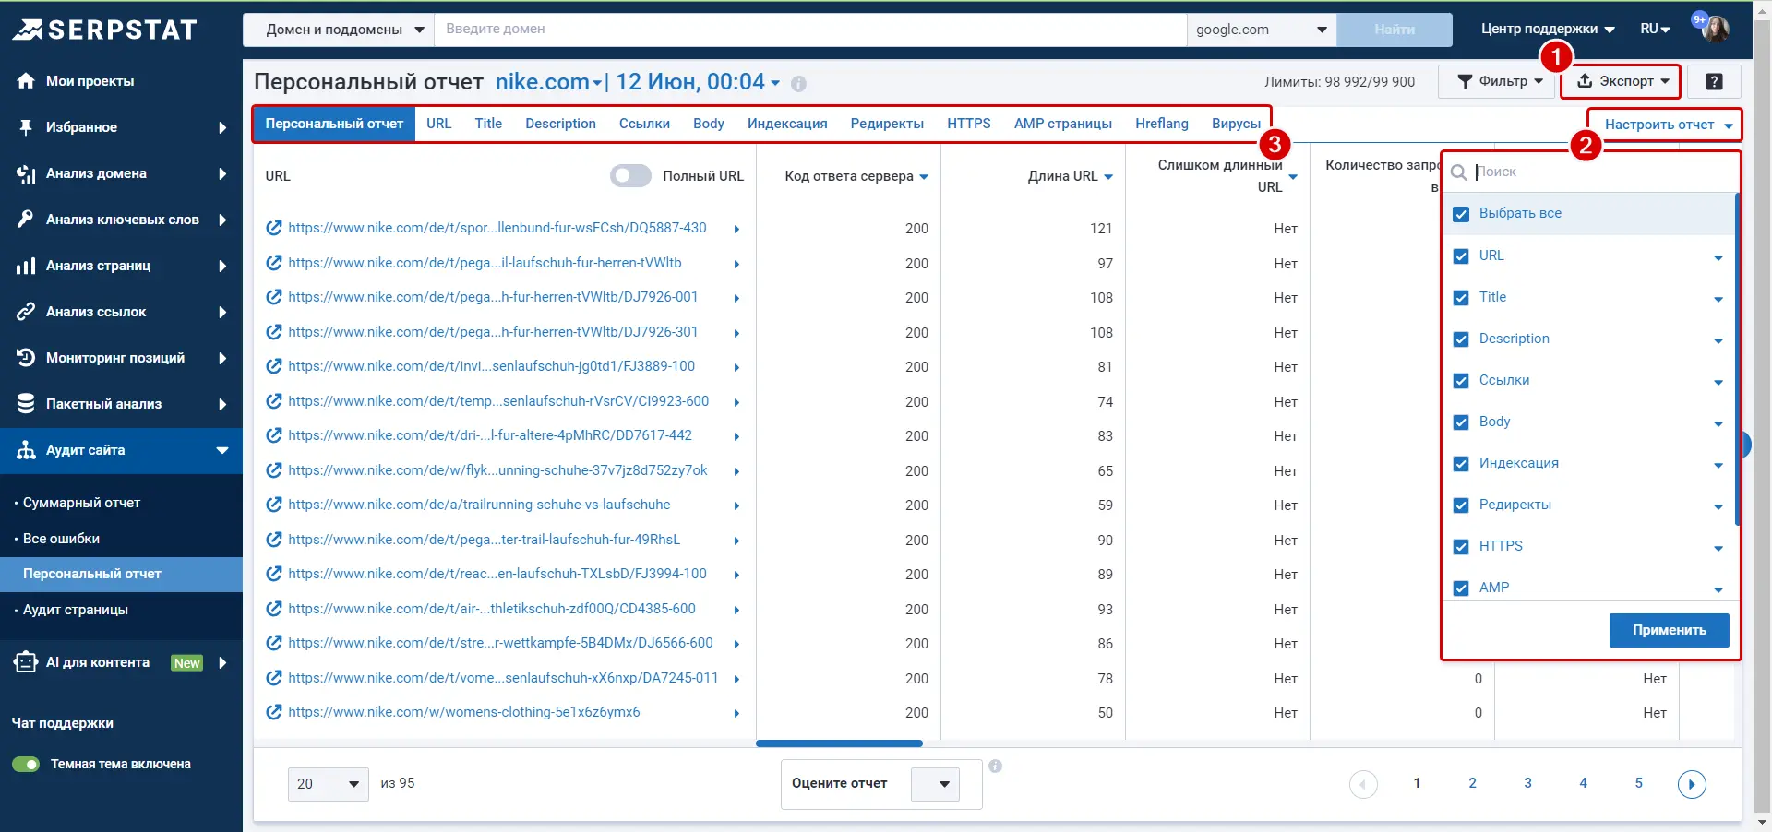Click the Serpstat logo
This screenshot has width=1772, height=832.
104,30
